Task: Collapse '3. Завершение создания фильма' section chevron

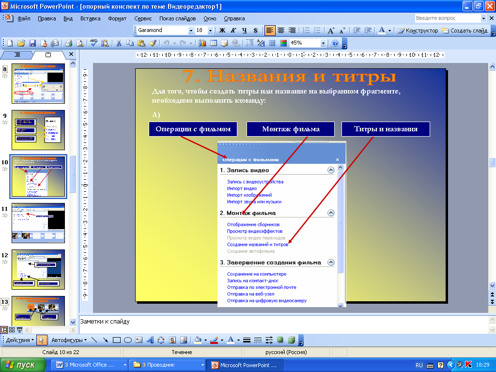Action: click(x=331, y=262)
